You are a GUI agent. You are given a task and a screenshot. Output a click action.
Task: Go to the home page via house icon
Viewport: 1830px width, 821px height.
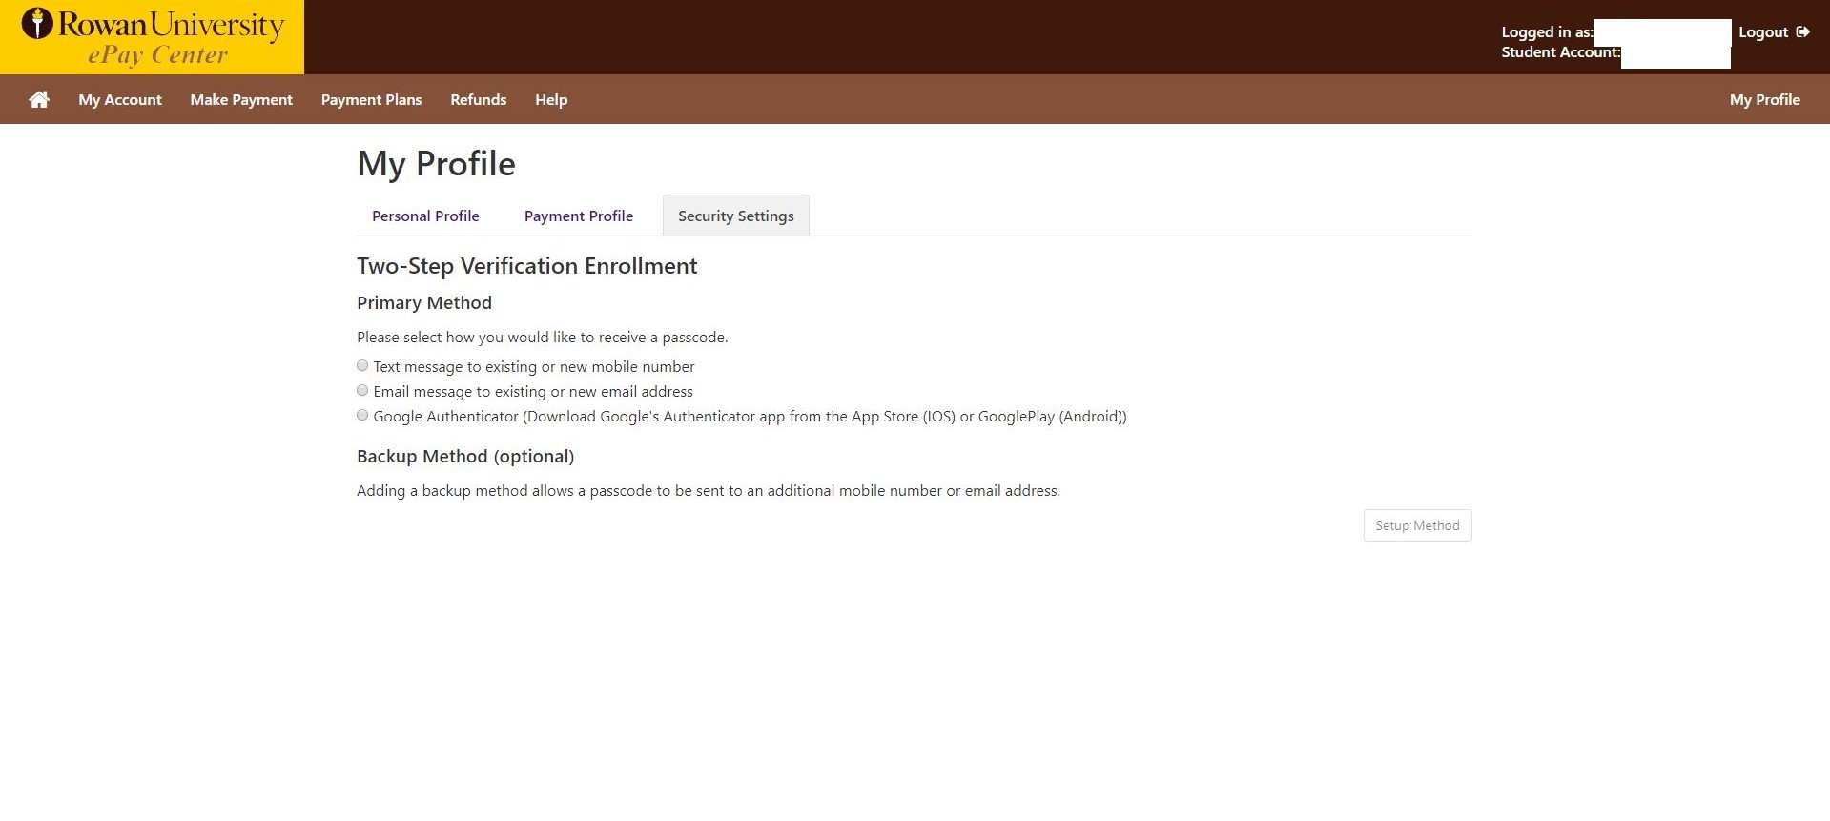pyautogui.click(x=39, y=99)
